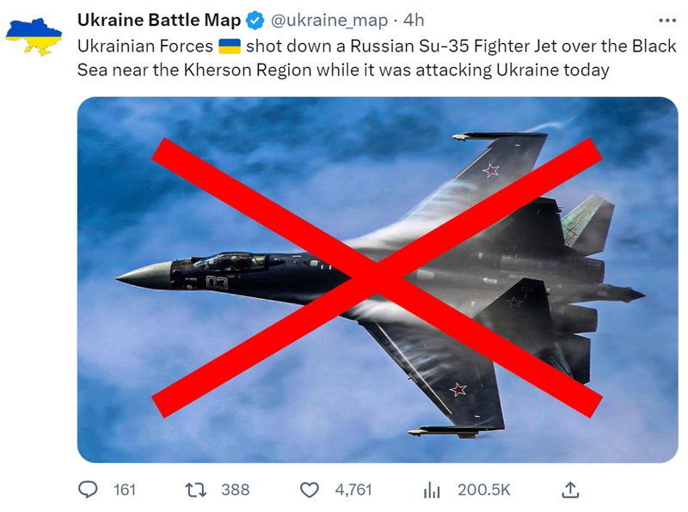Click the 388 reposts count
Viewport: 688px width, 512px height.
235,490
